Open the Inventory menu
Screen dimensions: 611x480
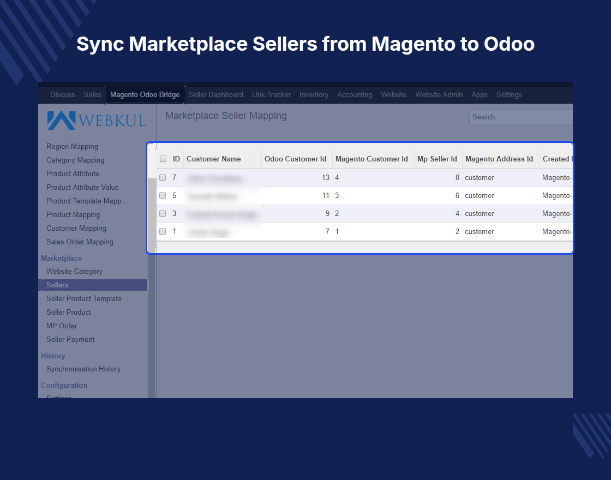coord(314,95)
